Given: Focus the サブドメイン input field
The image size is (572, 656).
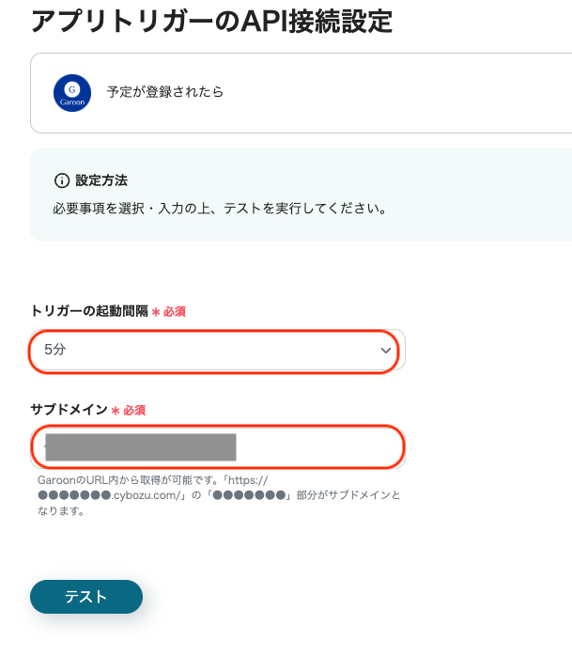Looking at the screenshot, I should pyautogui.click(x=319, y=447).
